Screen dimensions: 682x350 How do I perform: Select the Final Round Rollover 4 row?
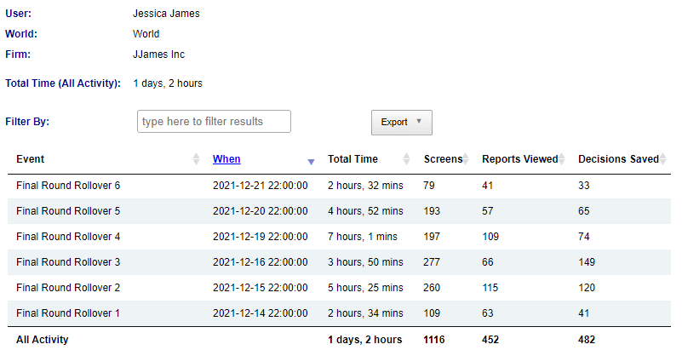68,237
